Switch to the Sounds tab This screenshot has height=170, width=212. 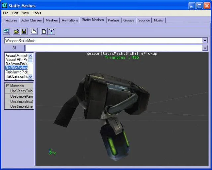144,20
